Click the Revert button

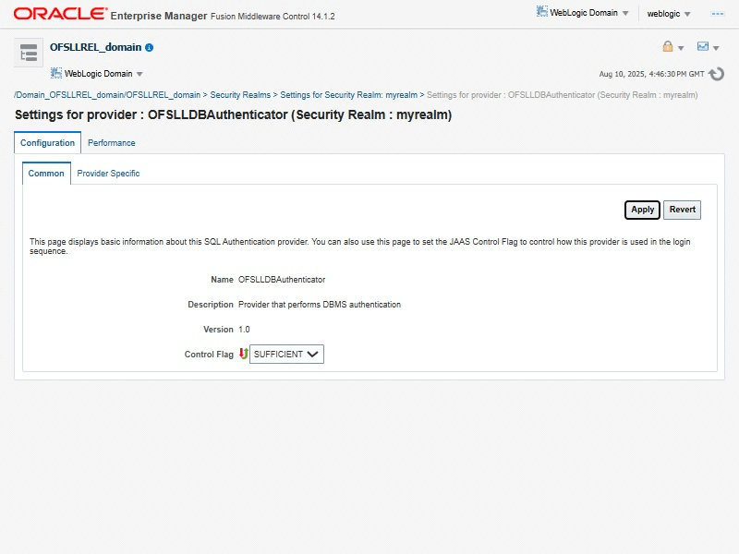682,210
